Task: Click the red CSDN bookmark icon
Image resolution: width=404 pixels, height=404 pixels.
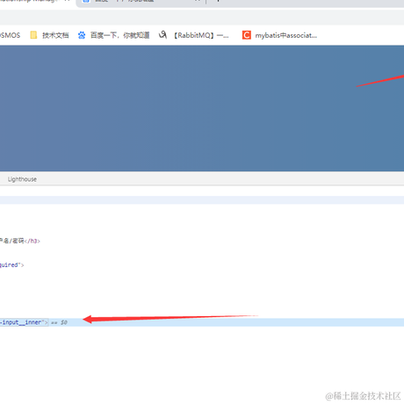Action: click(247, 35)
